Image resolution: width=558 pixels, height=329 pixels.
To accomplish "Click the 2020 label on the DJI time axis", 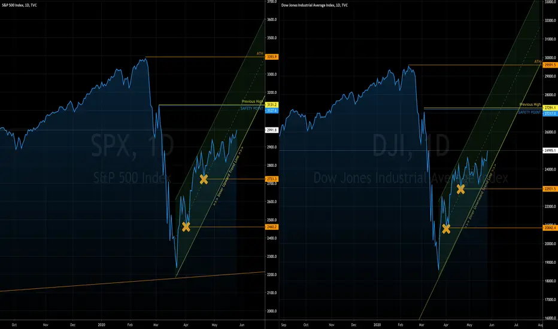I will tap(377, 325).
